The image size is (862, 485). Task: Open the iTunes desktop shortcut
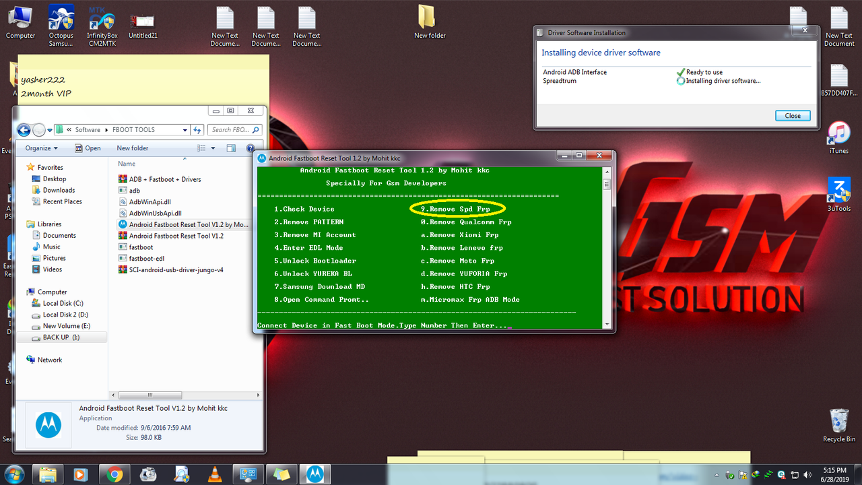coord(839,138)
